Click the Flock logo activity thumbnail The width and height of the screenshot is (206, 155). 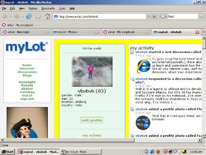[x=143, y=123]
